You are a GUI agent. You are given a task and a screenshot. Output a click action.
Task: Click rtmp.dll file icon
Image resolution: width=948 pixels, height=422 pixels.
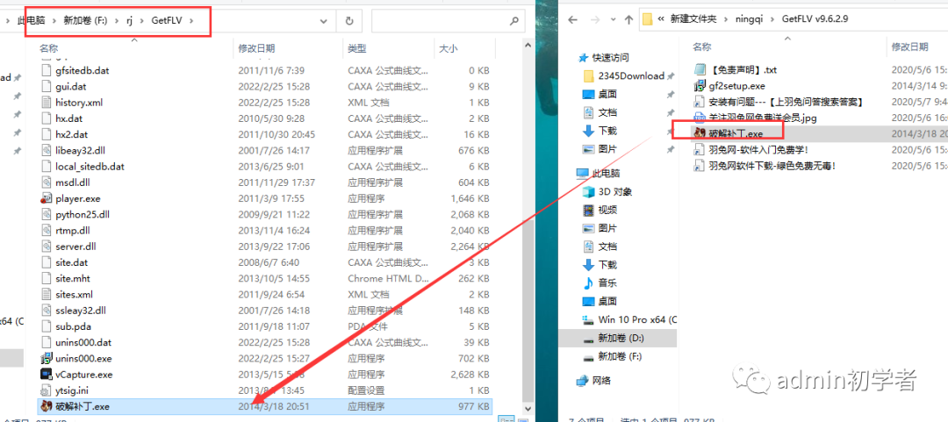click(47, 231)
